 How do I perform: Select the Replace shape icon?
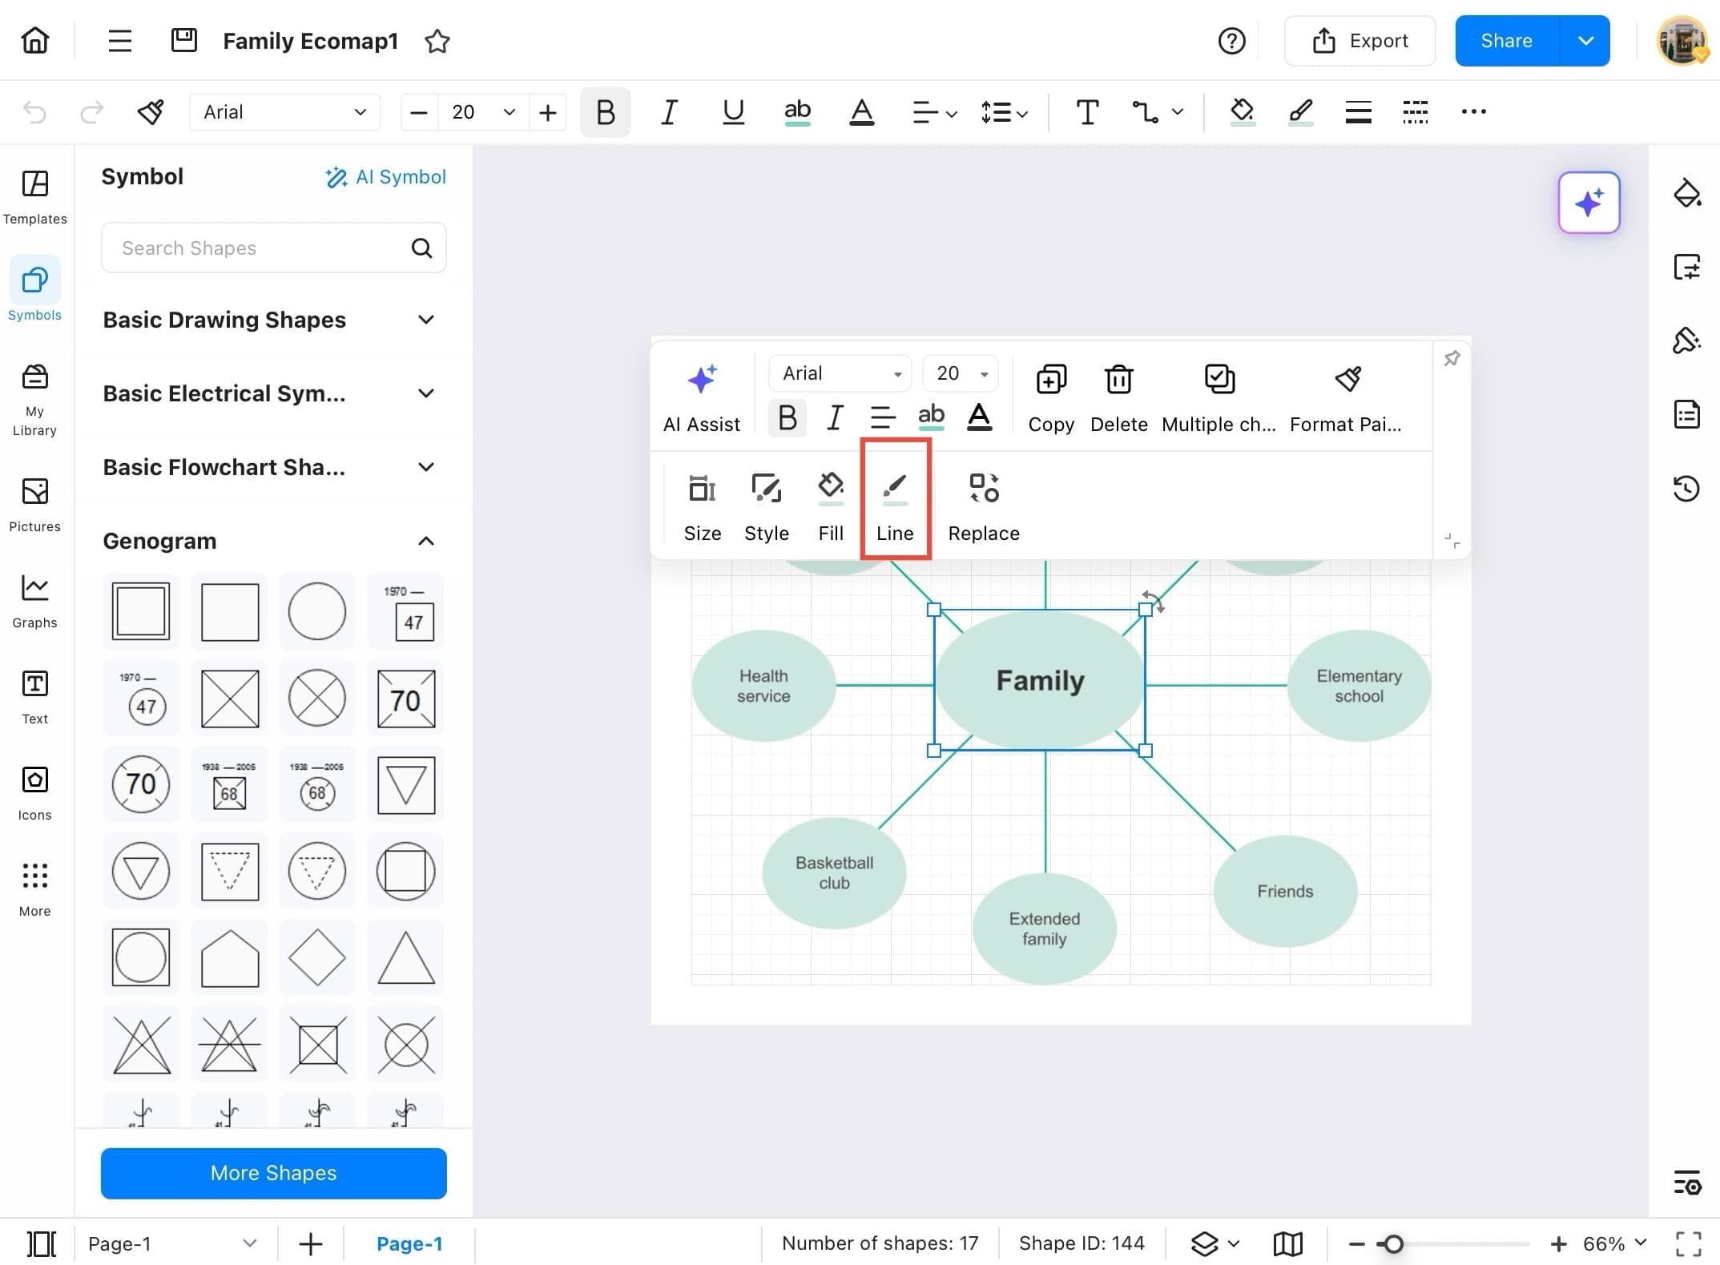(984, 488)
